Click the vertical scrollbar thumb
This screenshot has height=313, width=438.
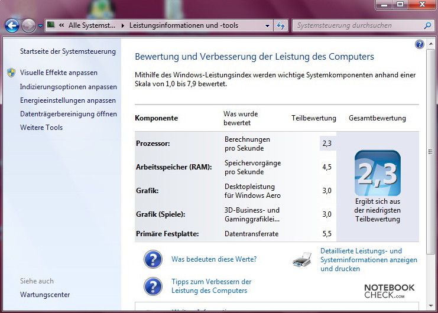430,152
